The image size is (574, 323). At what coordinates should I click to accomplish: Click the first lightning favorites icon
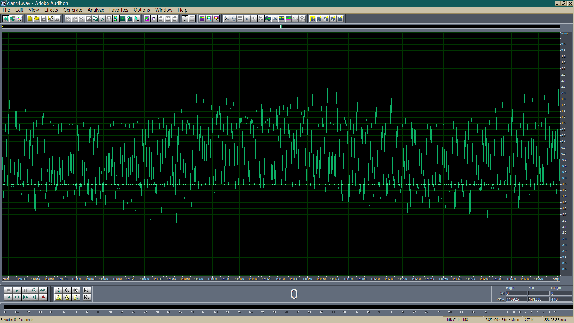[312, 19]
